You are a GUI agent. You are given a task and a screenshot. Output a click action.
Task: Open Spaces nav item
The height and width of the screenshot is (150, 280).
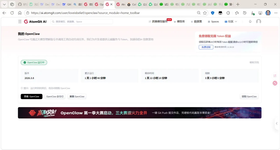click(213, 21)
